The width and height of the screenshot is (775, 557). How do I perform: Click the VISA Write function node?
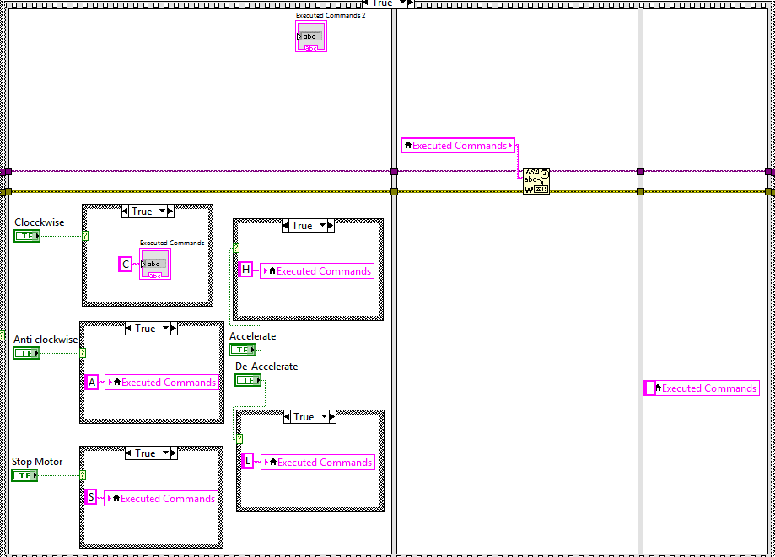(536, 180)
